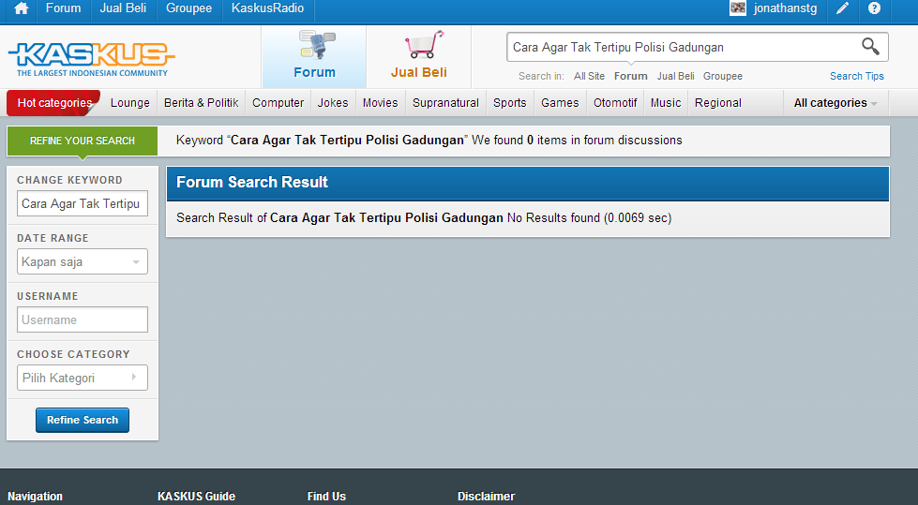This screenshot has width=918, height=505.
Task: Open the Music category
Action: [x=666, y=103]
